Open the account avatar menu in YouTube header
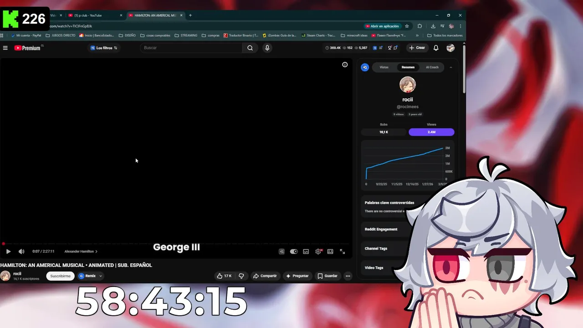The height and width of the screenshot is (328, 583). [450, 48]
